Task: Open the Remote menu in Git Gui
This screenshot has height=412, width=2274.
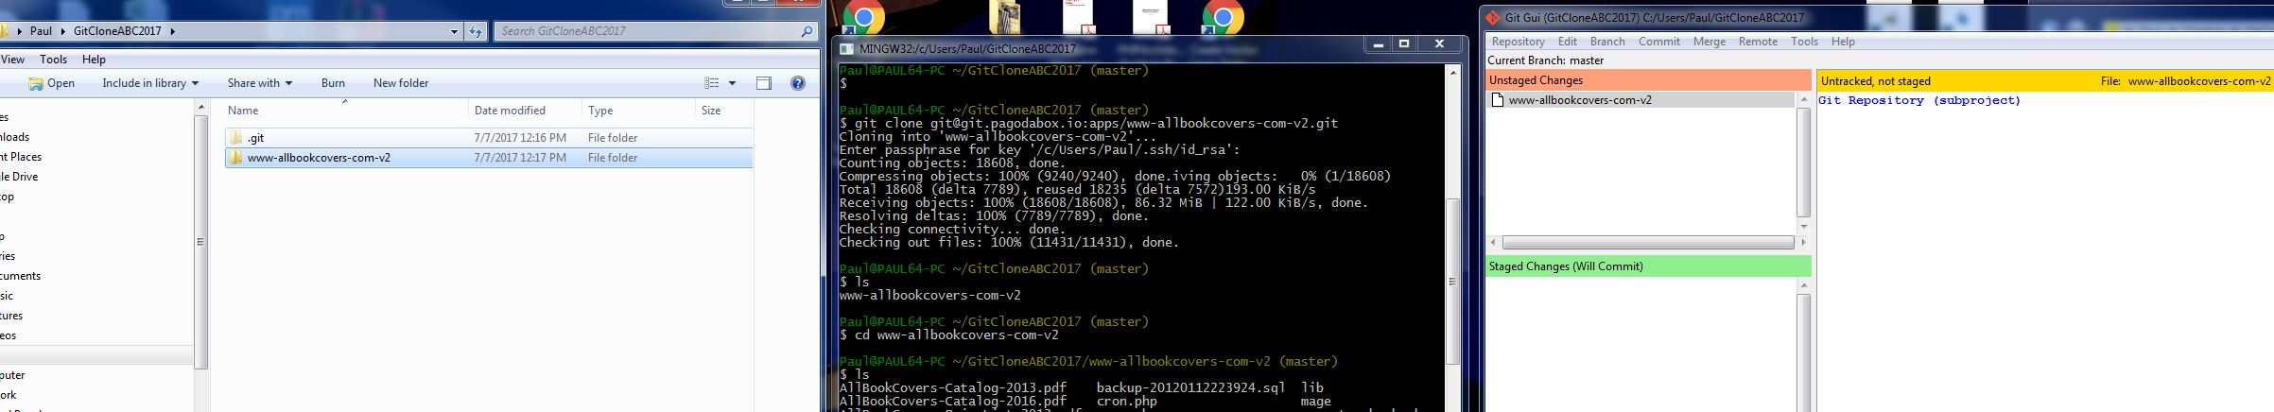Action: coord(1758,42)
